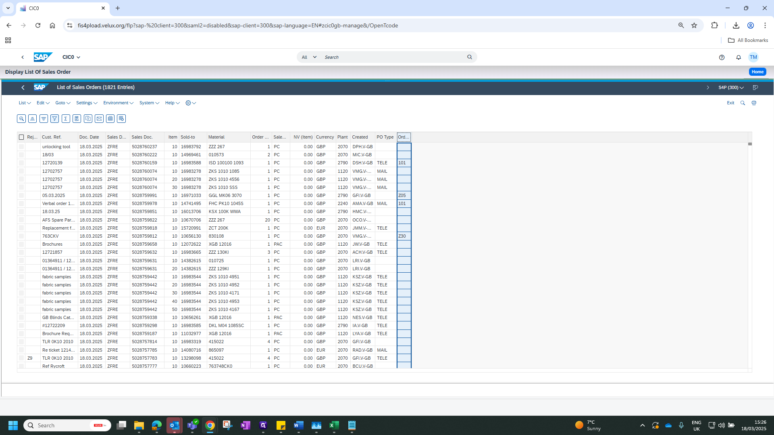Click the Mail recipient envelope icon

(x=99, y=118)
